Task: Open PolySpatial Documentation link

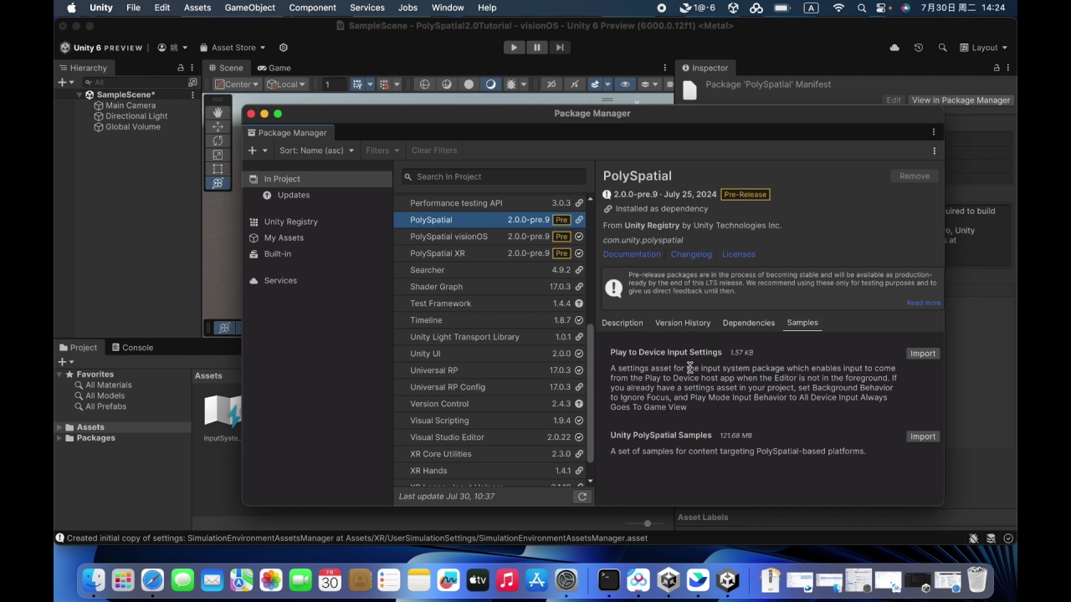Action: [x=632, y=254]
